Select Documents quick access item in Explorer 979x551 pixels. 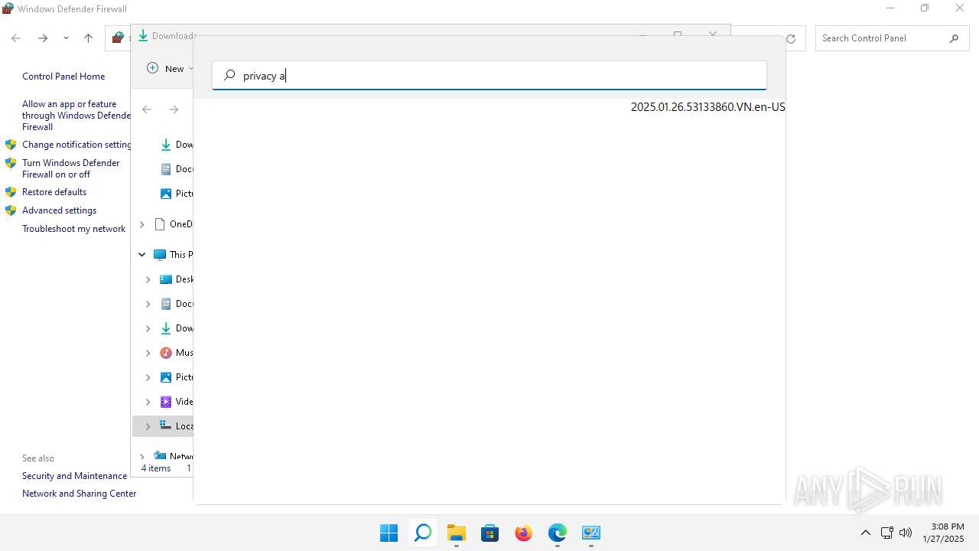click(177, 169)
